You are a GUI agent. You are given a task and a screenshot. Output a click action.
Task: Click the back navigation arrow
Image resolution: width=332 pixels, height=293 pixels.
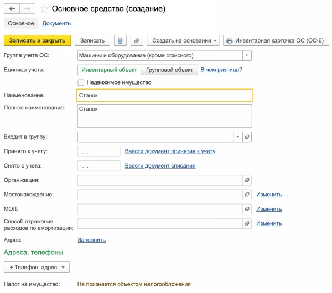[12, 9]
